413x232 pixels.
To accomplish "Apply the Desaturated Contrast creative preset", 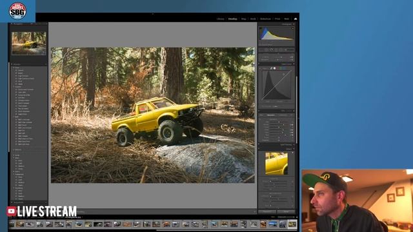I will coord(26,90).
